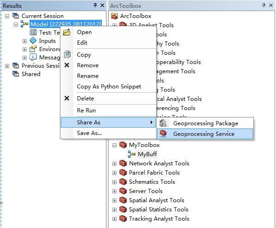Click the Spatial Analyst Tools toolbox icon
Image resolution: width=276 pixels, height=228 pixels.
coord(123,200)
